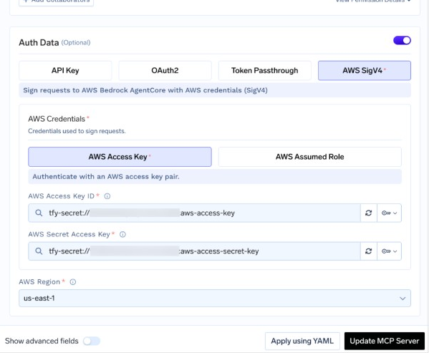Viewport: 429px width, 353px height.
Task: Click Apply using YAML button
Action: pos(302,341)
